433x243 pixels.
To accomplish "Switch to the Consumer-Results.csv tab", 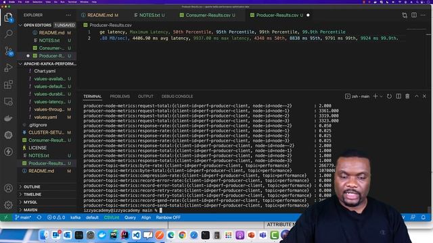I will [208, 15].
